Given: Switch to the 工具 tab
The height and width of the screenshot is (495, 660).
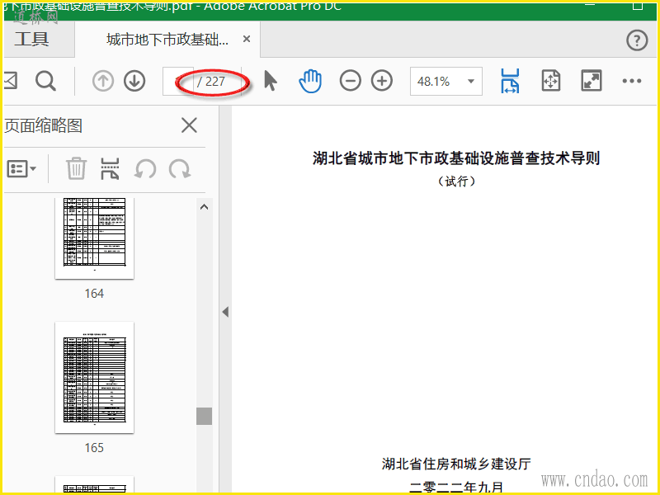Looking at the screenshot, I should click(x=31, y=39).
